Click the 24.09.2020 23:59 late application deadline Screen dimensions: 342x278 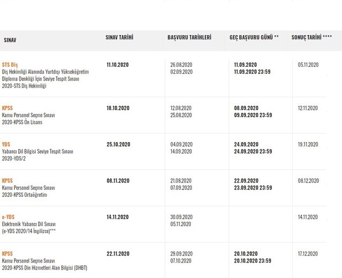[253, 152]
